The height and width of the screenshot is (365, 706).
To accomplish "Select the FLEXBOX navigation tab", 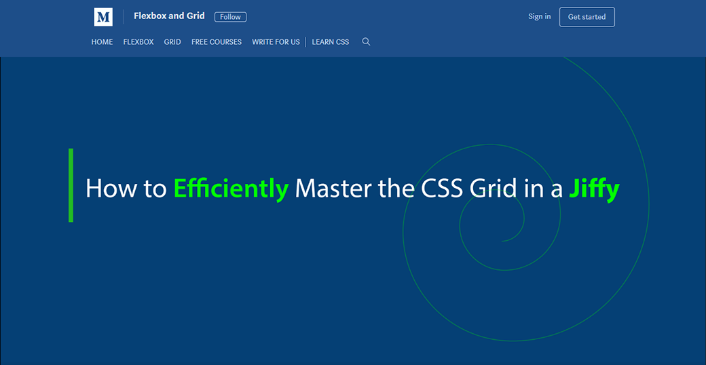I will pyautogui.click(x=138, y=42).
